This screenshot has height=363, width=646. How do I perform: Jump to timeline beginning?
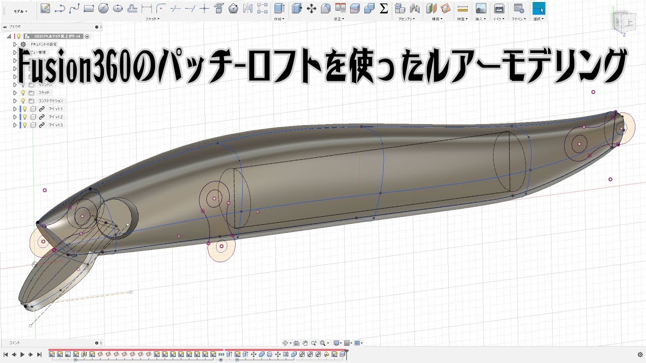(x=6, y=355)
